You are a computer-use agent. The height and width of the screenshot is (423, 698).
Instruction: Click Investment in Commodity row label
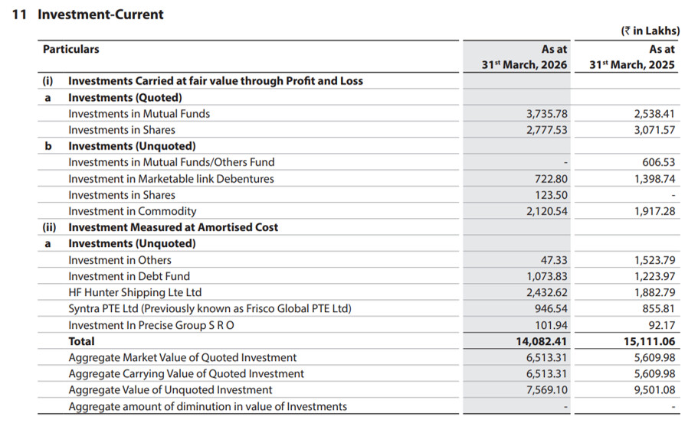click(x=133, y=211)
